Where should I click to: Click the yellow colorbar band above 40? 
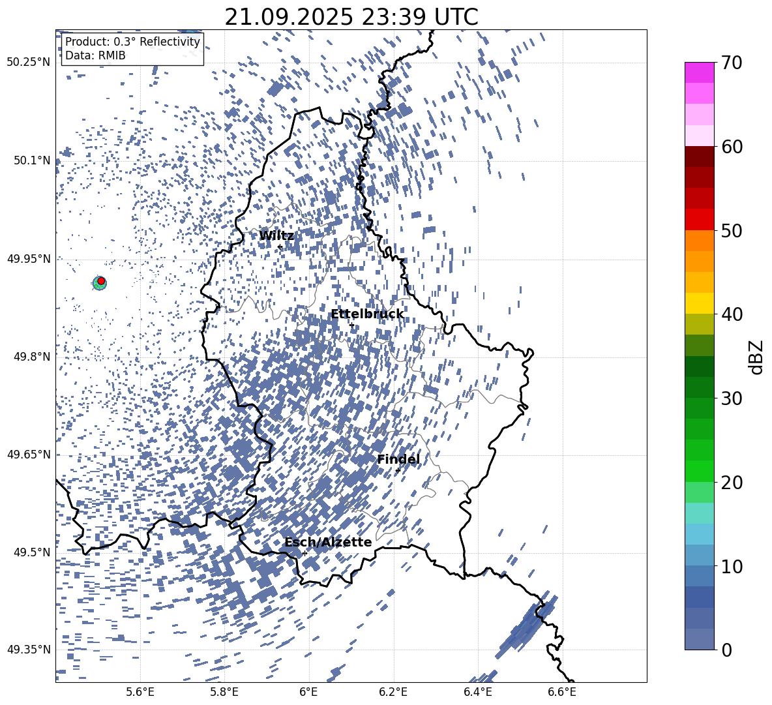(700, 303)
